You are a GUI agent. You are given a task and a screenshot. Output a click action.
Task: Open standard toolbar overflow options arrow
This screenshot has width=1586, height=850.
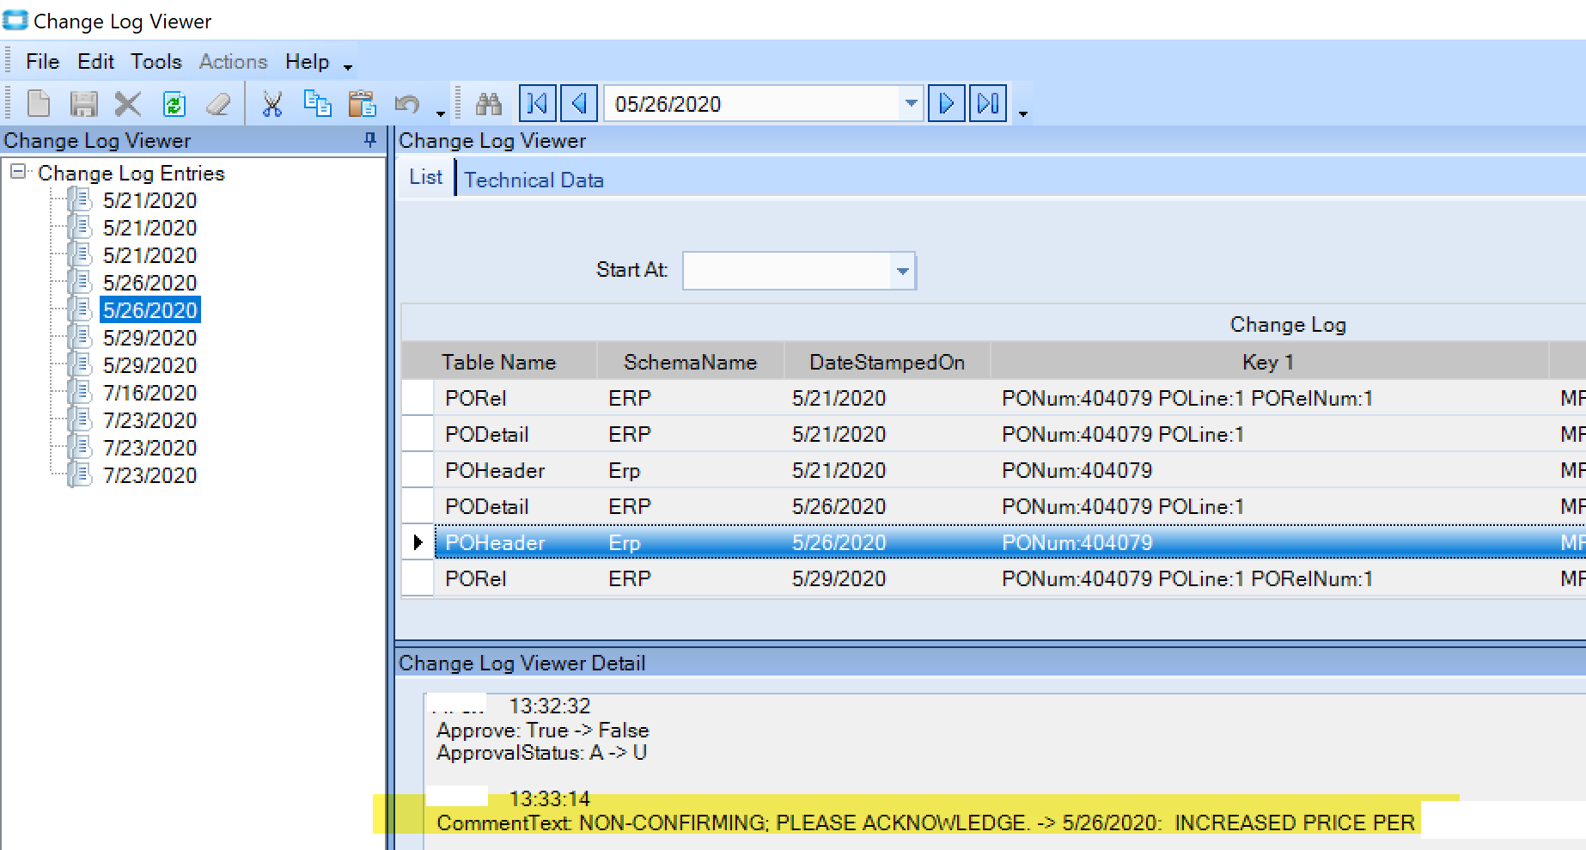(x=441, y=113)
